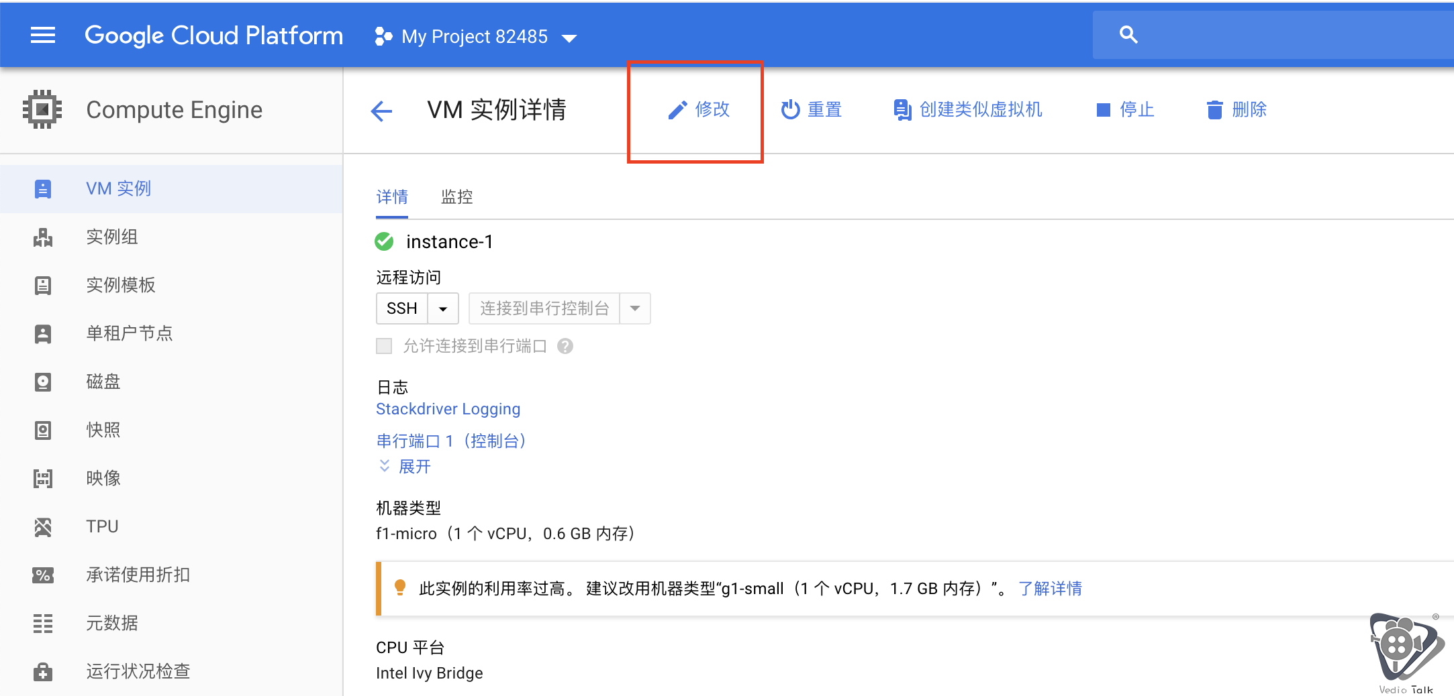This screenshot has height=696, width=1454.
Task: Click the 单租户节点 sidebar icon
Action: (x=43, y=334)
